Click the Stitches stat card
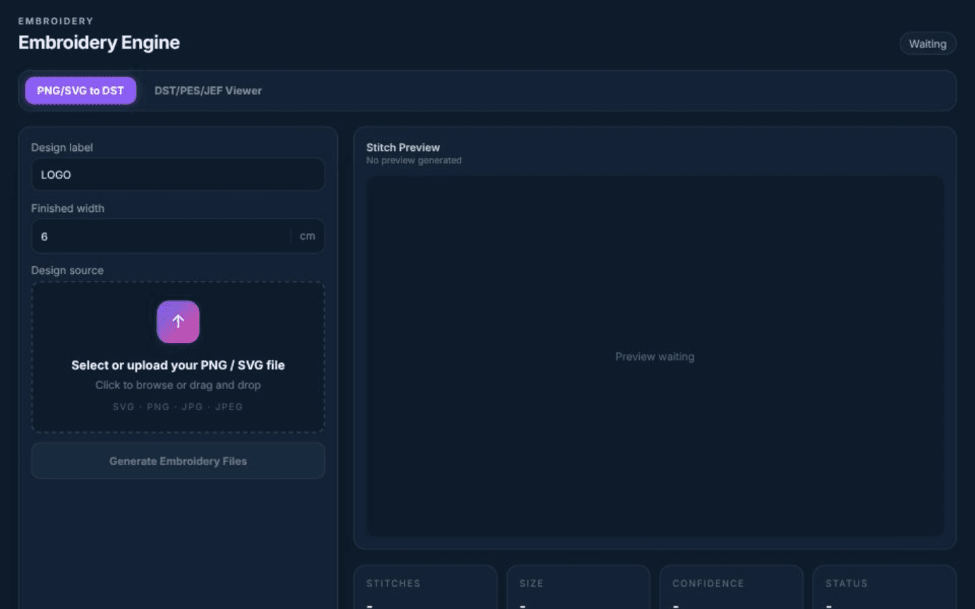 [425, 587]
